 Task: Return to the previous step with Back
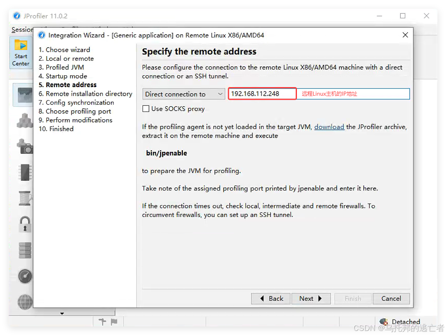pos(271,299)
